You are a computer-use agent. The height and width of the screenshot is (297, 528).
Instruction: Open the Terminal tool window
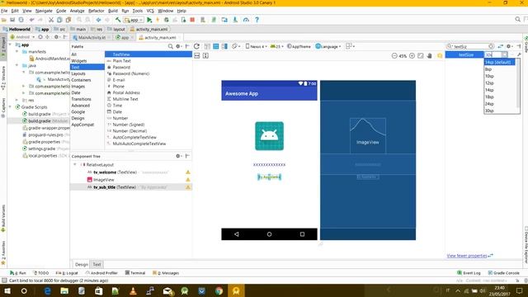[135, 273]
